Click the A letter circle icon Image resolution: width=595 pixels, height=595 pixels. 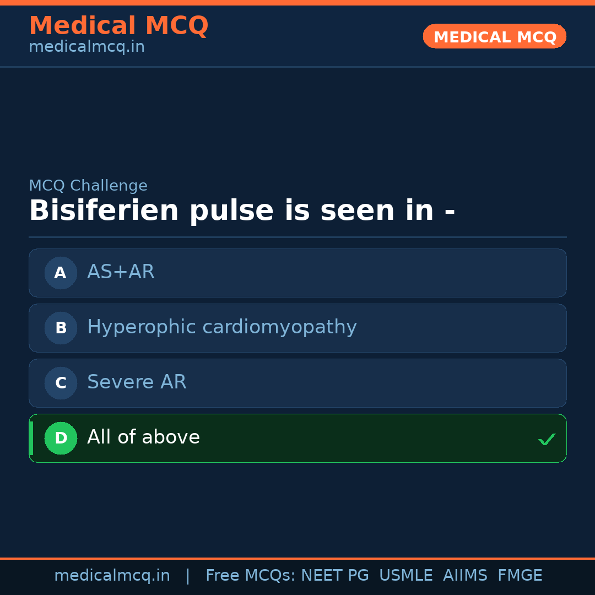[x=61, y=273]
